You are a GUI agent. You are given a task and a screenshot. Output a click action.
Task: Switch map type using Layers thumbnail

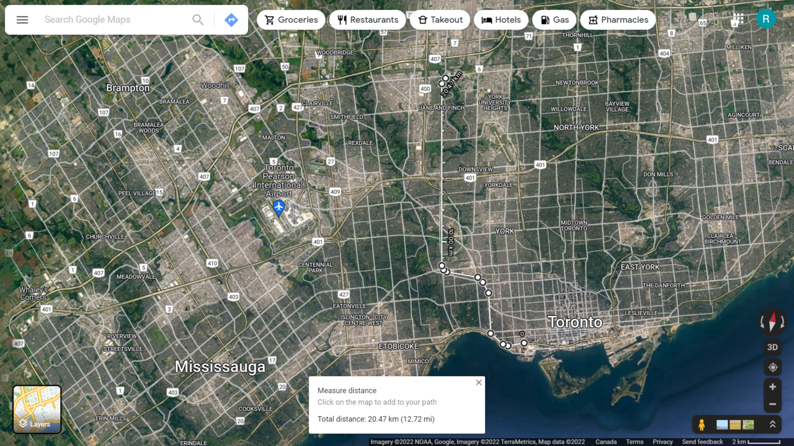(x=37, y=409)
